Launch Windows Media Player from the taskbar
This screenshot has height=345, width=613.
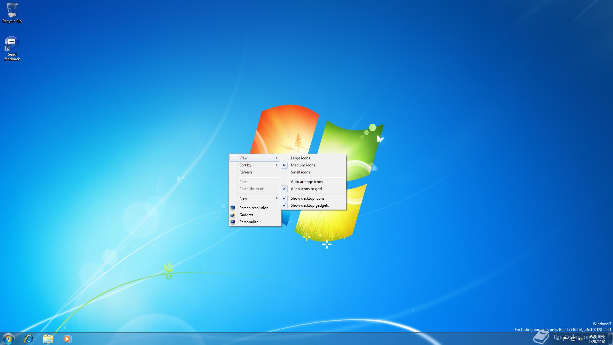(x=67, y=339)
